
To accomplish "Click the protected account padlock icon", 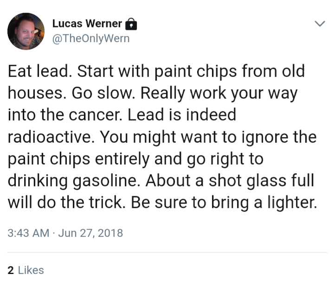I will pos(131,24).
